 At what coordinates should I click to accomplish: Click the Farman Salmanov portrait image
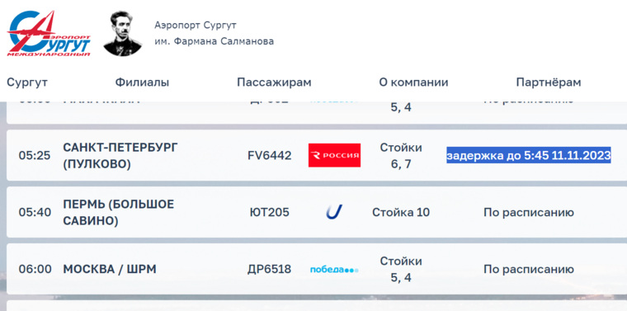[122, 33]
